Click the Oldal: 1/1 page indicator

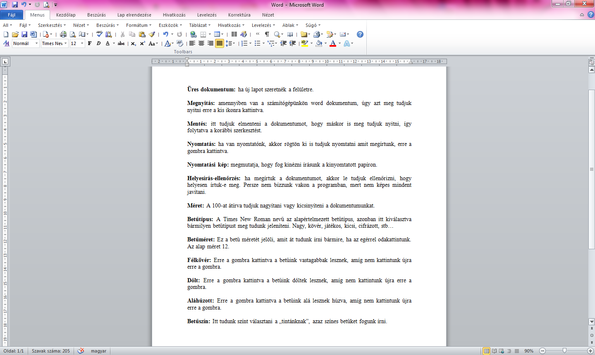(x=14, y=351)
